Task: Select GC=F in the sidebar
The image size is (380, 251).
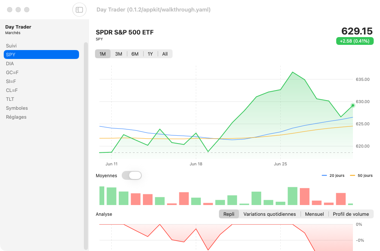Action: [41, 72]
